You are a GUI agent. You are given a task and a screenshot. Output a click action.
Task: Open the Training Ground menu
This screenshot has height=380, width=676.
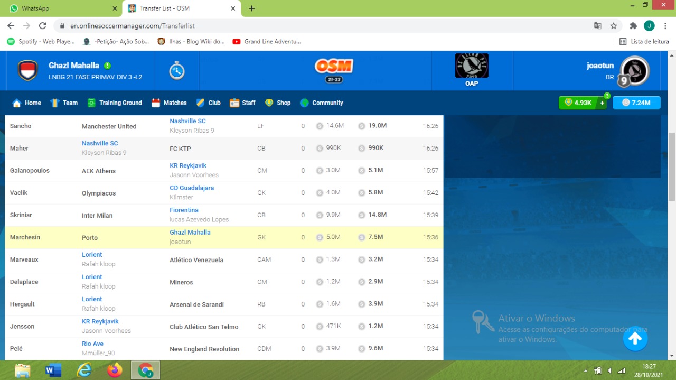[115, 103]
